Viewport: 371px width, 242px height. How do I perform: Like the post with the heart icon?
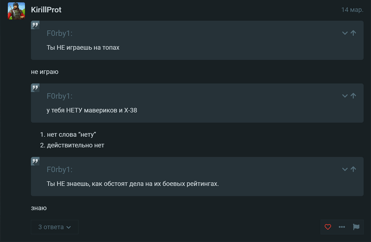pos(328,227)
